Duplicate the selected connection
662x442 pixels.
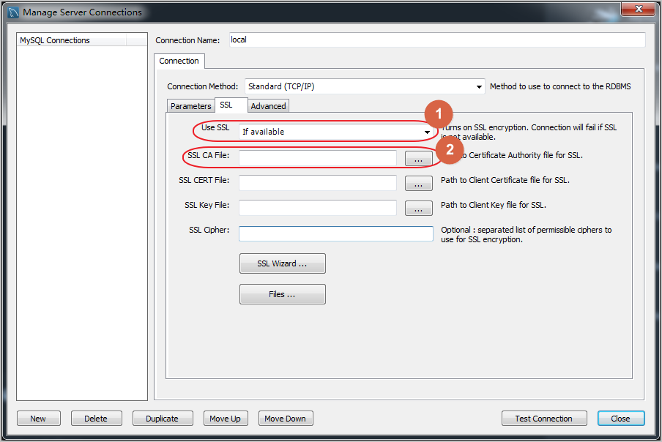coord(163,419)
